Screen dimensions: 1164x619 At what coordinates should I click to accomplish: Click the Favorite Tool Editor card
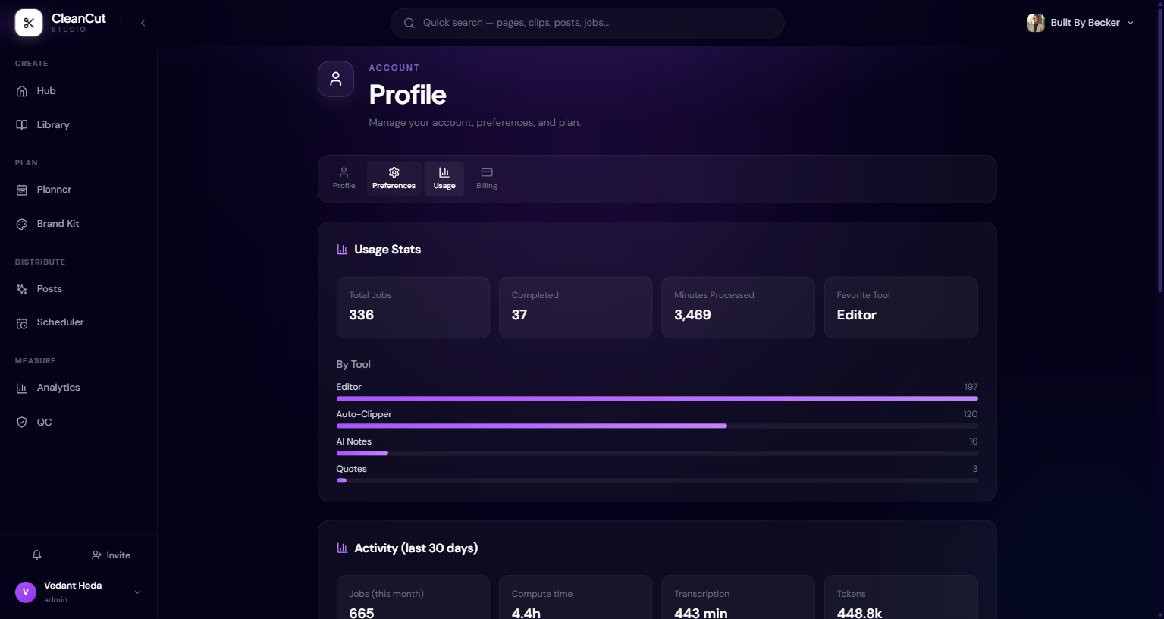click(x=901, y=307)
